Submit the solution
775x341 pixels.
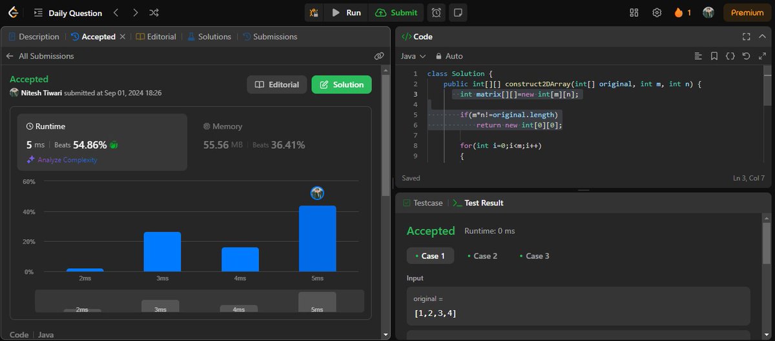tap(396, 12)
